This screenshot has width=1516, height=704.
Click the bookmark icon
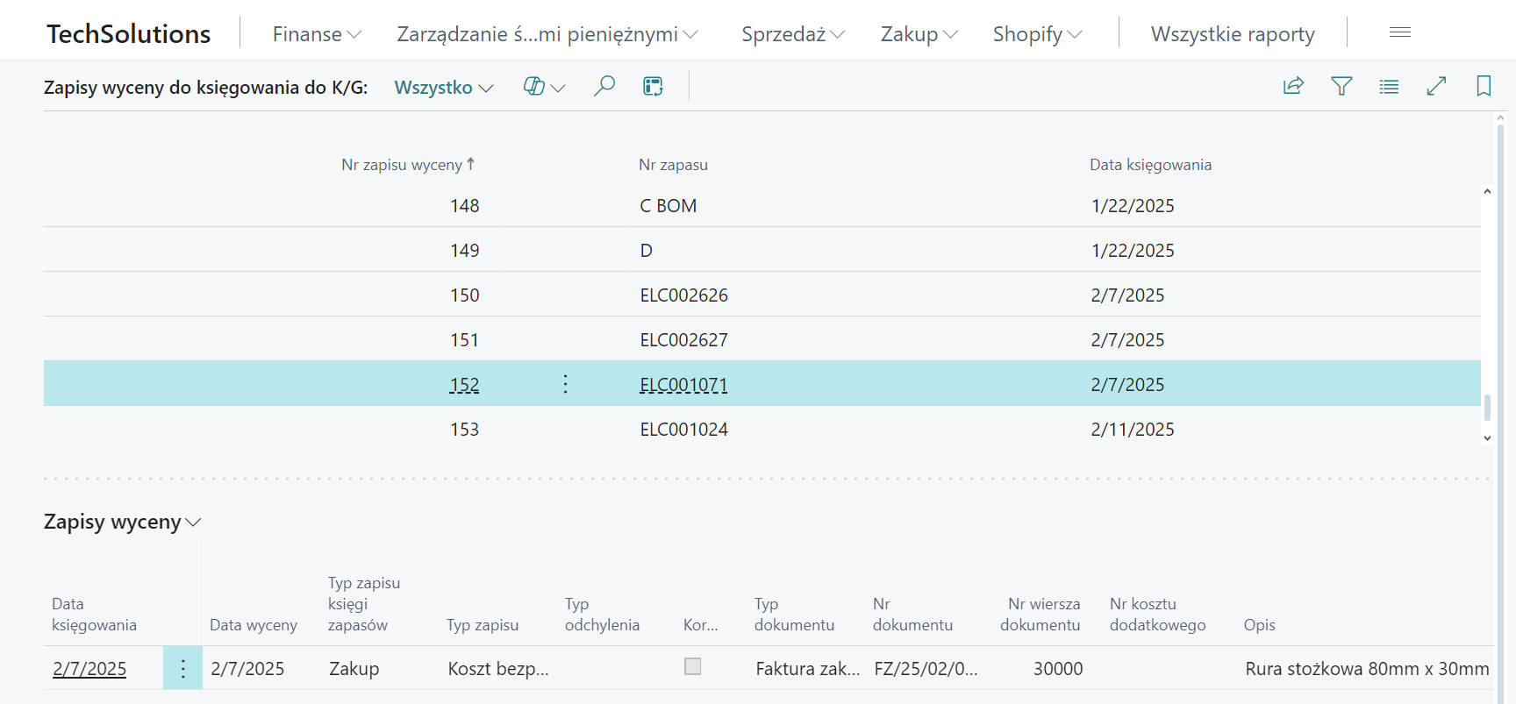(x=1484, y=86)
